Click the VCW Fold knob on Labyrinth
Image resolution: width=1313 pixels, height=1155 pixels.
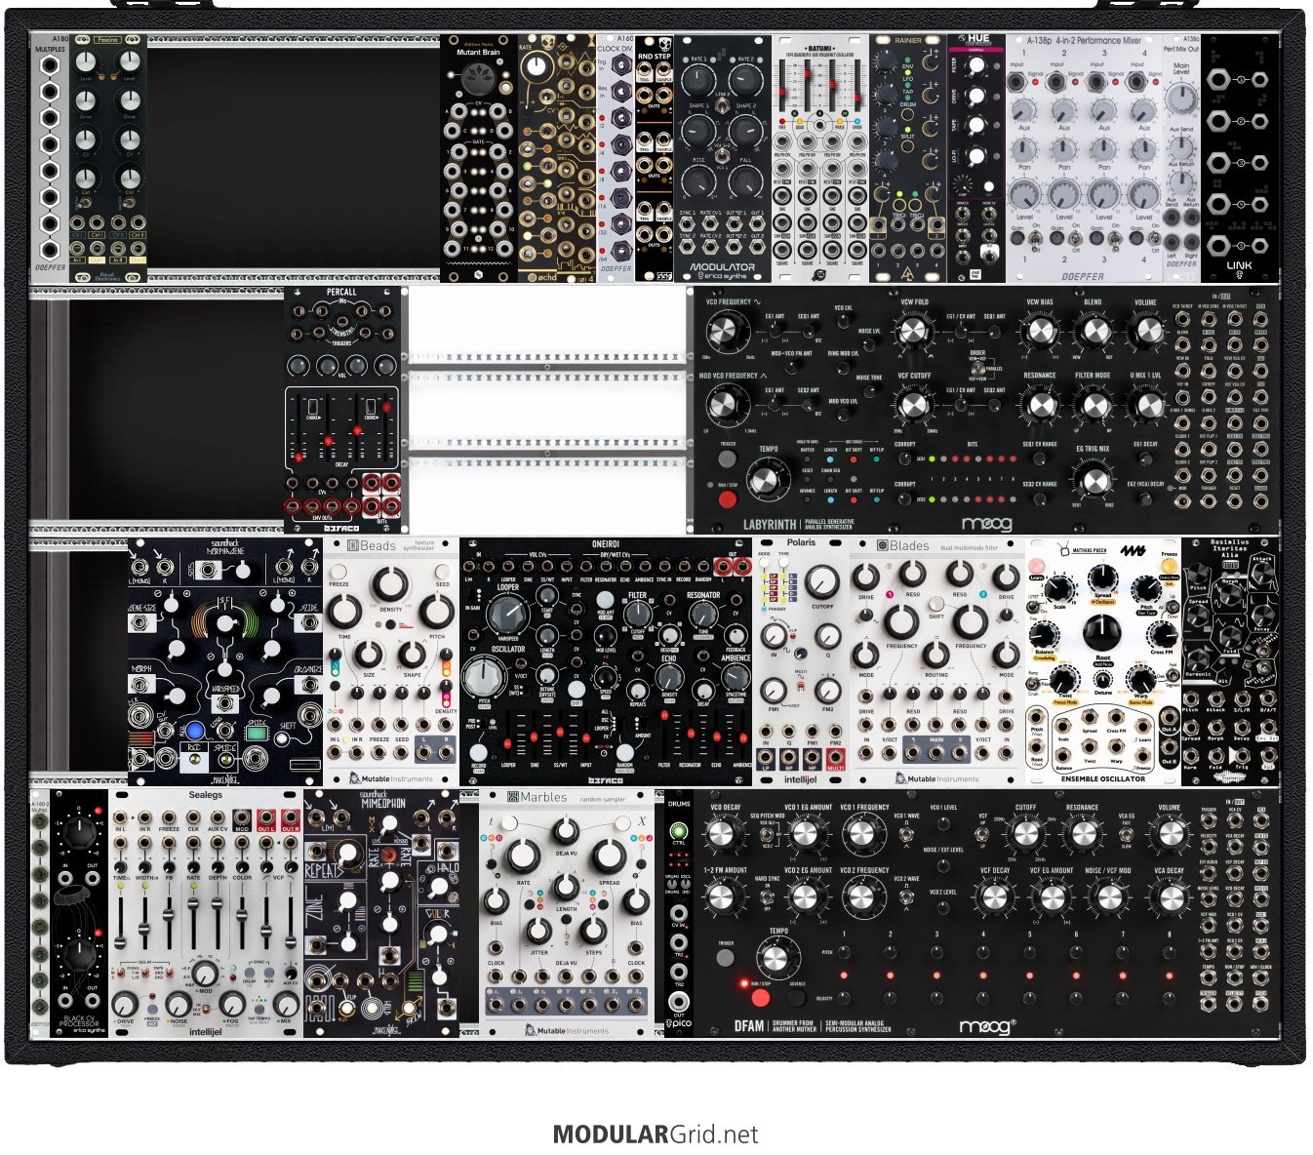tap(913, 332)
